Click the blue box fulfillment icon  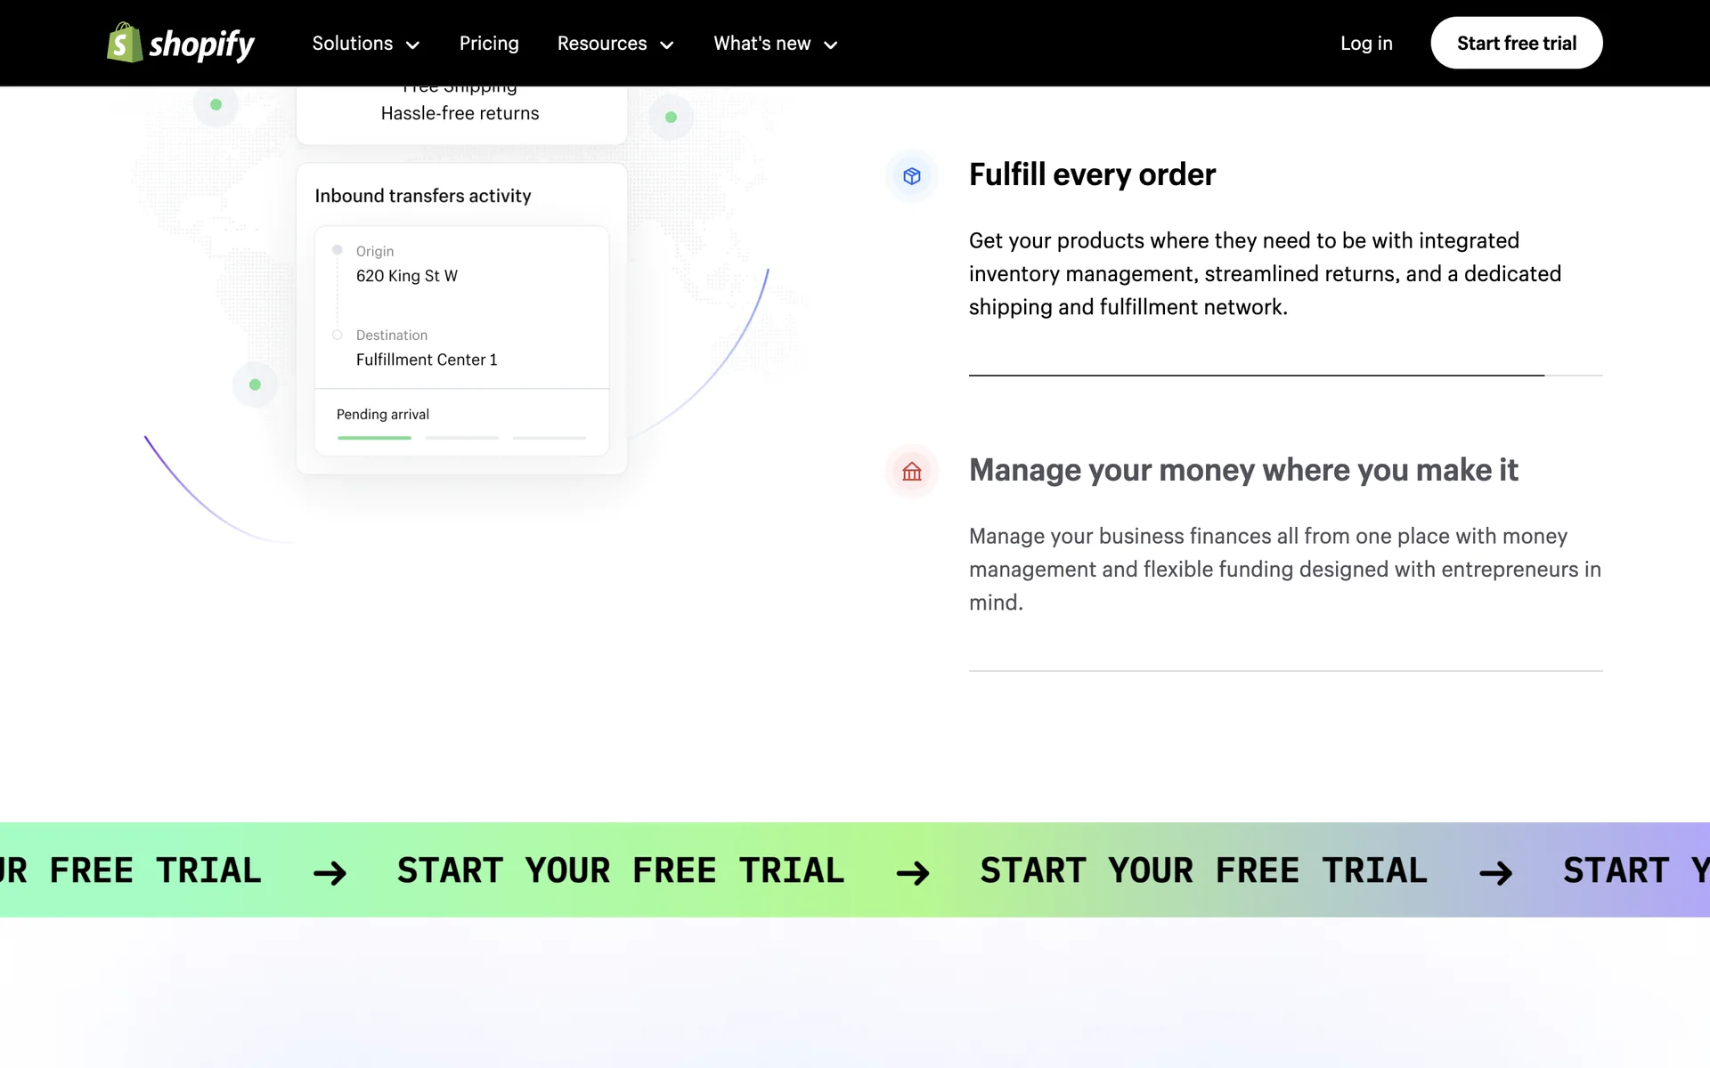(911, 176)
